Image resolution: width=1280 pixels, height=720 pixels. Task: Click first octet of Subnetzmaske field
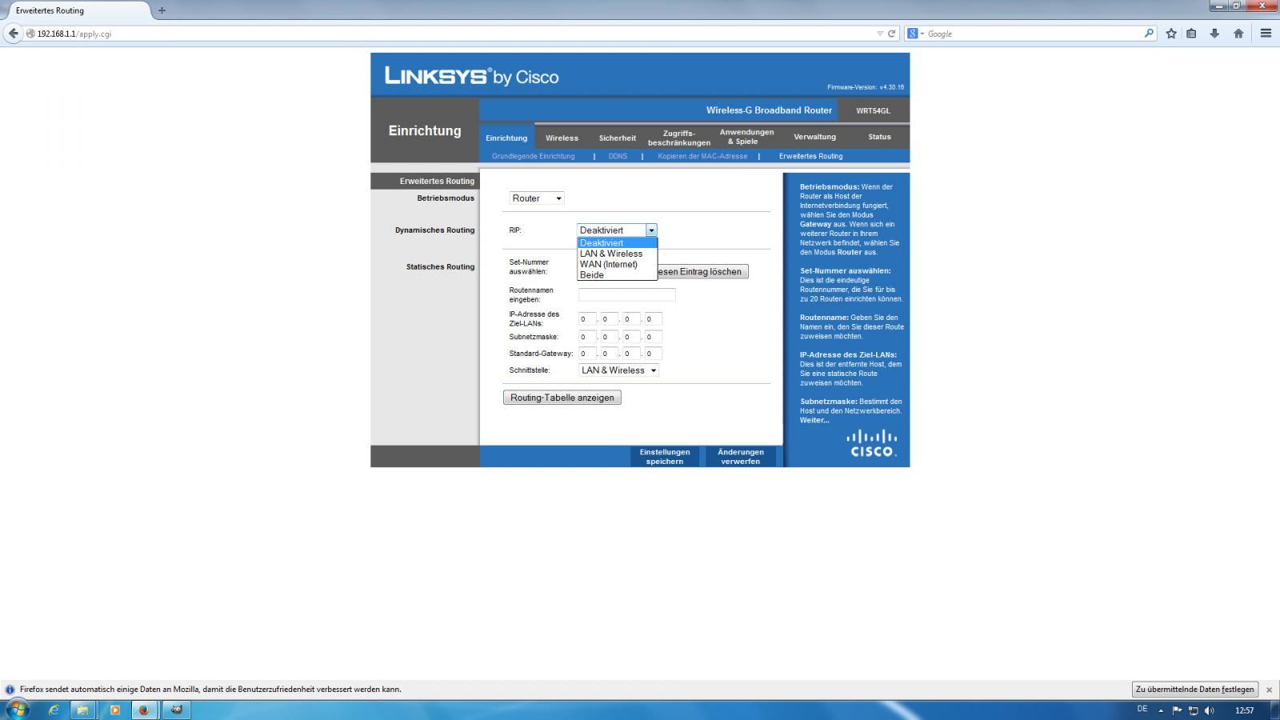(x=587, y=337)
